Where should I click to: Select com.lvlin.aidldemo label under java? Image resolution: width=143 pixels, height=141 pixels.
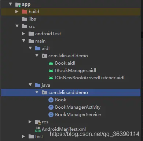tap(68, 93)
